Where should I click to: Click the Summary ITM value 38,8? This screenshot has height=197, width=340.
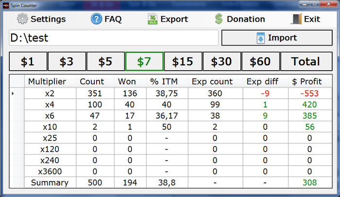tap(167, 183)
